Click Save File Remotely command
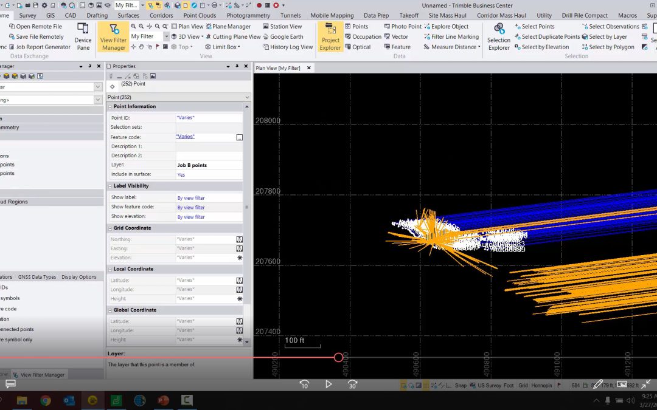Screen dimensions: 657x410 click(x=36, y=37)
